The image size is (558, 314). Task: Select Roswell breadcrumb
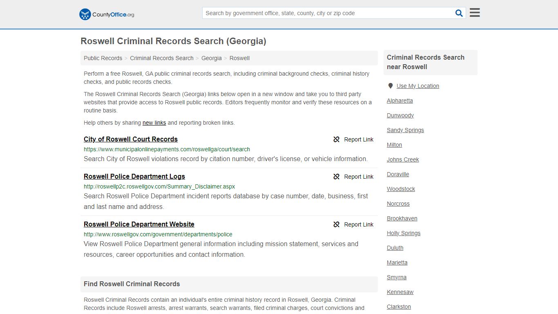point(239,58)
